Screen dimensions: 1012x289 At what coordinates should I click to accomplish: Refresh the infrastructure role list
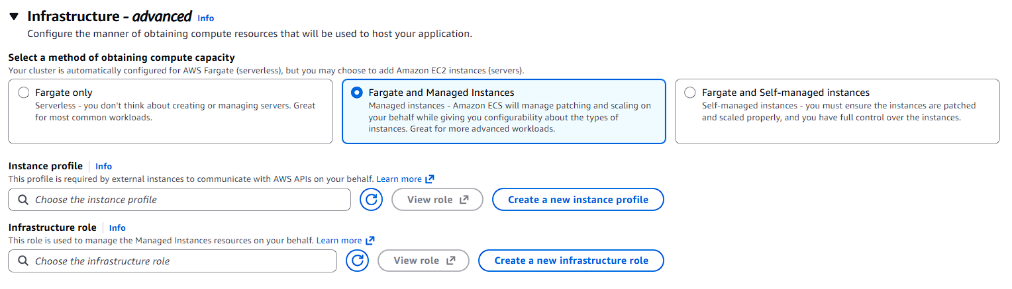click(358, 261)
